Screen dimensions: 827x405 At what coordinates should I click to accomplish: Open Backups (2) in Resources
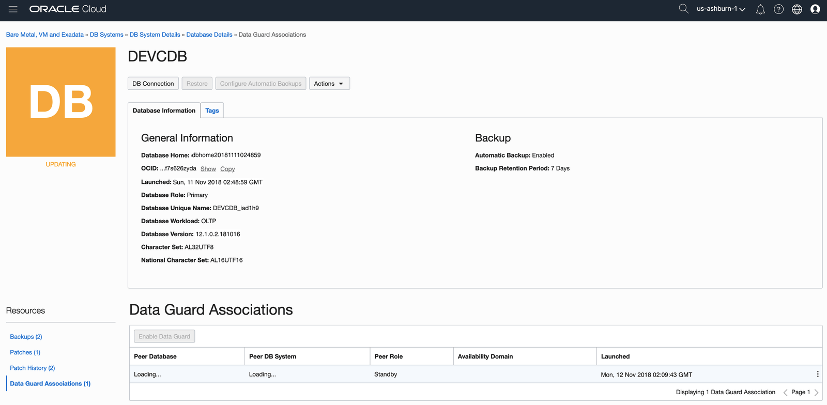(x=26, y=337)
